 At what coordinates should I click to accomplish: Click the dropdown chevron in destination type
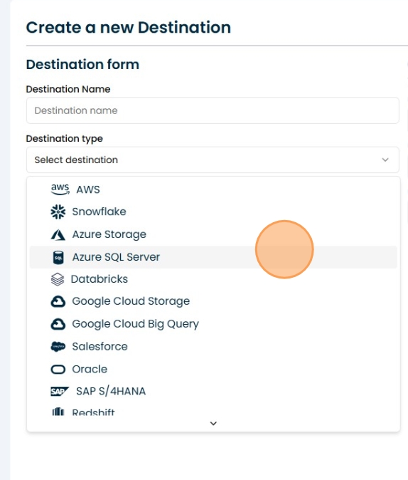[385, 160]
